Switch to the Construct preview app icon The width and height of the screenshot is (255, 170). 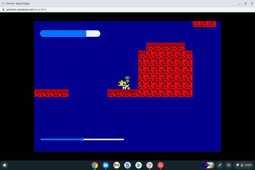[150, 165]
